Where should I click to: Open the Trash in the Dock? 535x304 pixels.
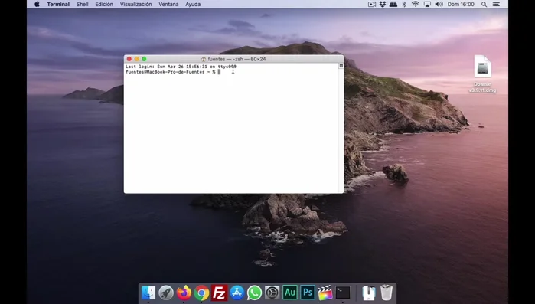point(387,293)
